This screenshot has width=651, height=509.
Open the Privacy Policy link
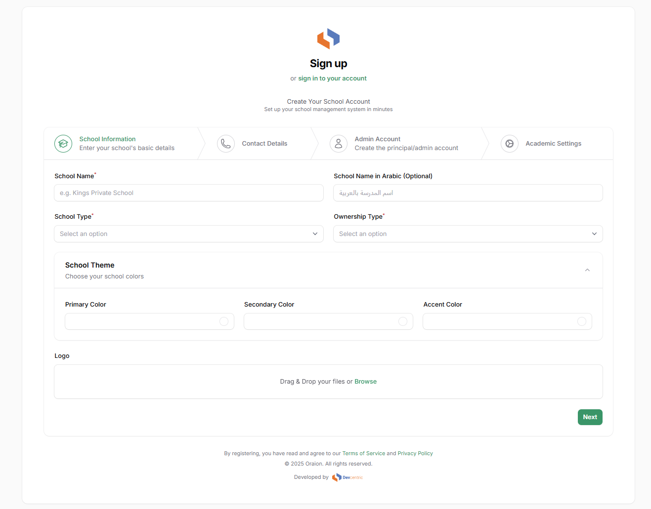coord(415,453)
